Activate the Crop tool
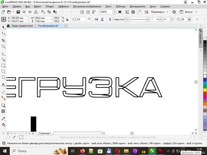The image size is (207, 155). pyautogui.click(x=3, y=41)
